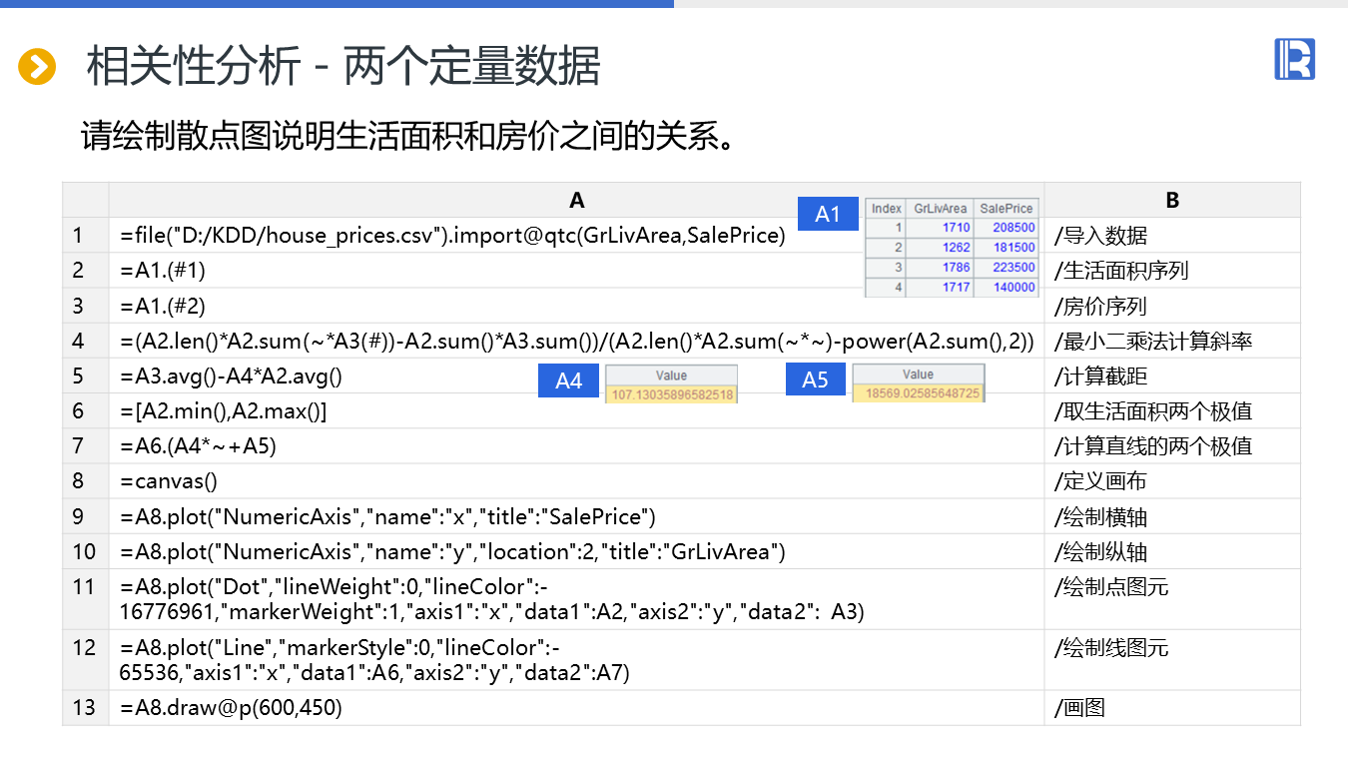Viewport: 1348px width, 758px height.
Task: Select the value 181500 in the preview table
Action: 1014,248
